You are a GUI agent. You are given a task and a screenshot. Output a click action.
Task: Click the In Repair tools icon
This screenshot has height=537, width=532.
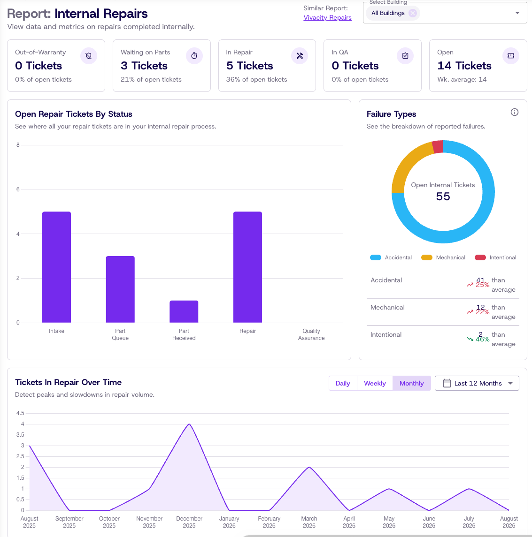click(x=300, y=56)
